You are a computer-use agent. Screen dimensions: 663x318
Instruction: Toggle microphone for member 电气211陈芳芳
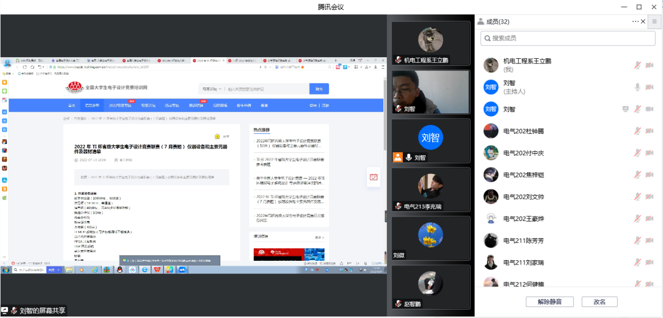(x=637, y=240)
